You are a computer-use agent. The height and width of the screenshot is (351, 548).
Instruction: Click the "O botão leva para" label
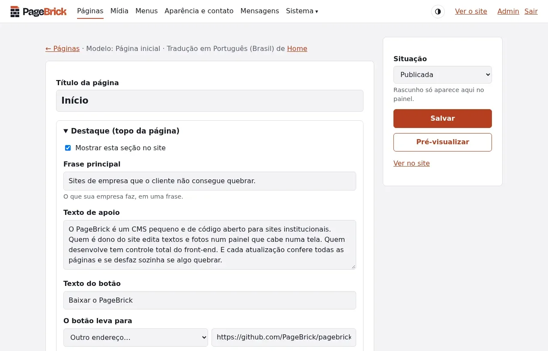(98, 321)
